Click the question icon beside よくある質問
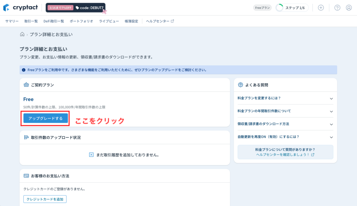Viewport: 357px width, 206px height. pyautogui.click(x=240, y=85)
